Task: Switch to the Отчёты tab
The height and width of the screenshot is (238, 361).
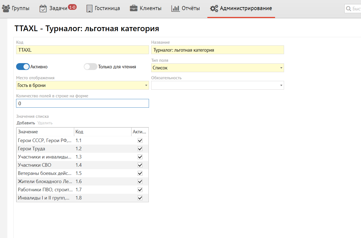Action: click(x=190, y=8)
